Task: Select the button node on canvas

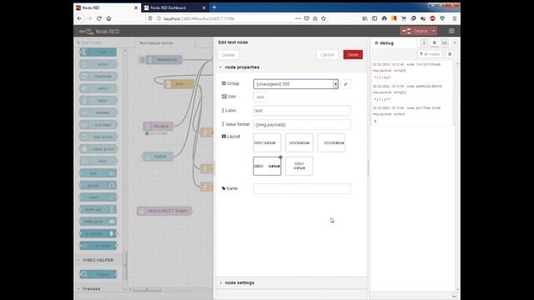Action: 158,157
